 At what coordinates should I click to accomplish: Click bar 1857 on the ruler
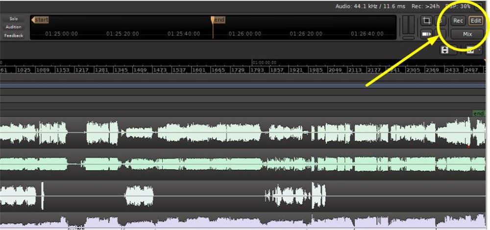point(276,70)
